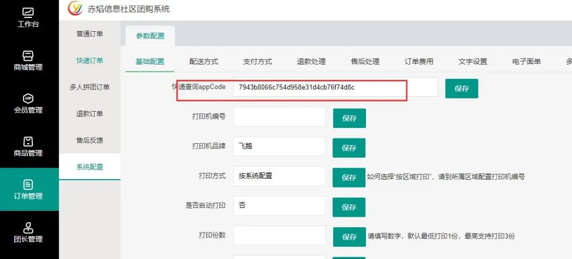Open the 退款处理 tab

click(311, 61)
